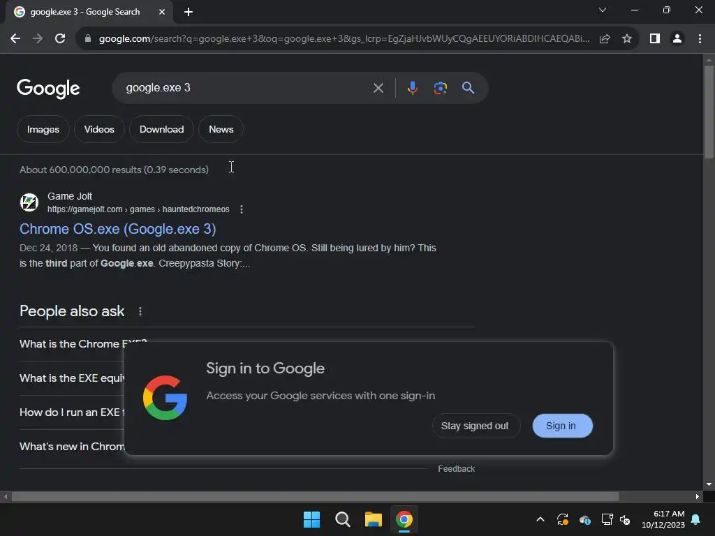Open the Chrome side panel
Viewport: 715px width, 536px height.
655,39
